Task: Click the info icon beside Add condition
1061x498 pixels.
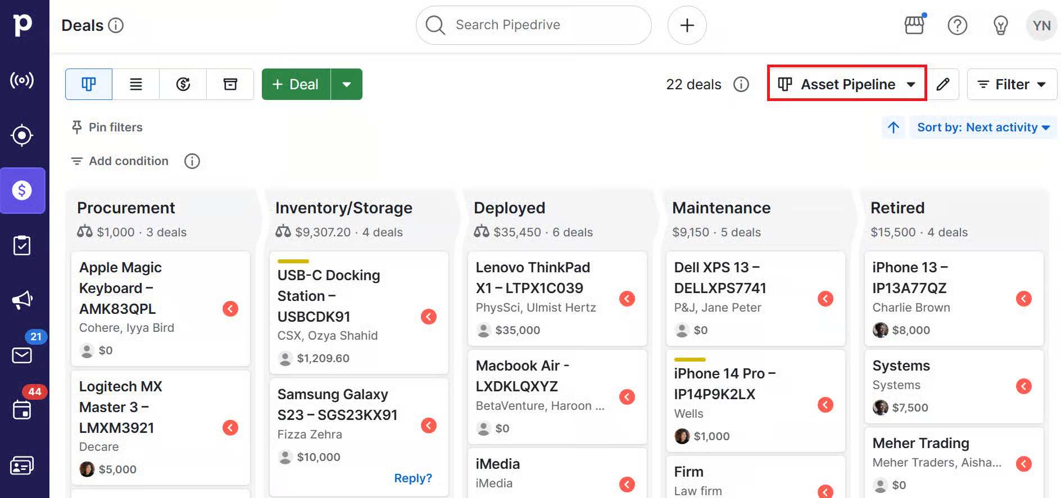Action: 192,161
